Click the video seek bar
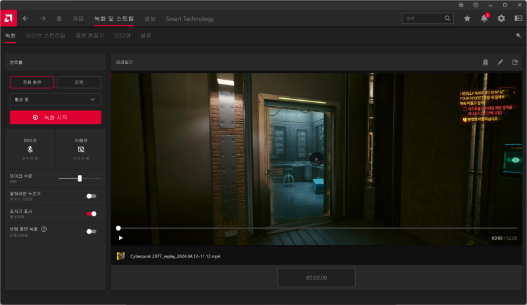 pos(318,229)
